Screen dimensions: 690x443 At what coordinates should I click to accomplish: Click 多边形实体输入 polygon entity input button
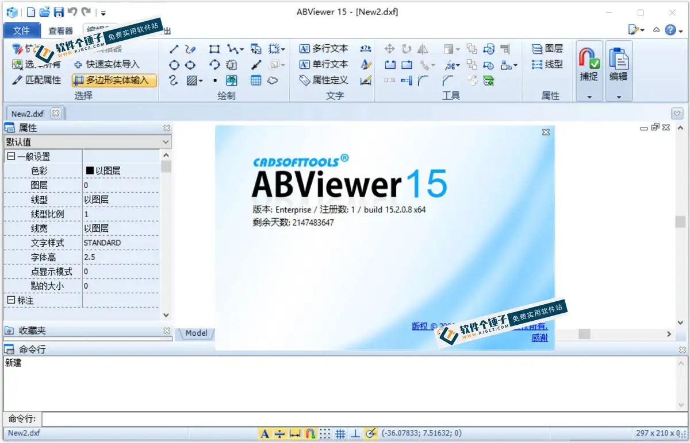114,80
